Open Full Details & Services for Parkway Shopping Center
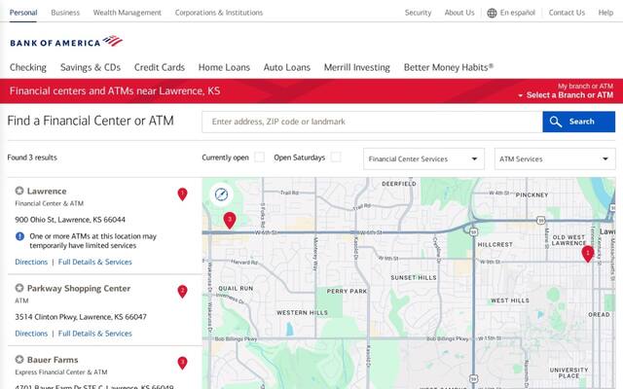Viewport: 623px width, 389px height. (95, 334)
